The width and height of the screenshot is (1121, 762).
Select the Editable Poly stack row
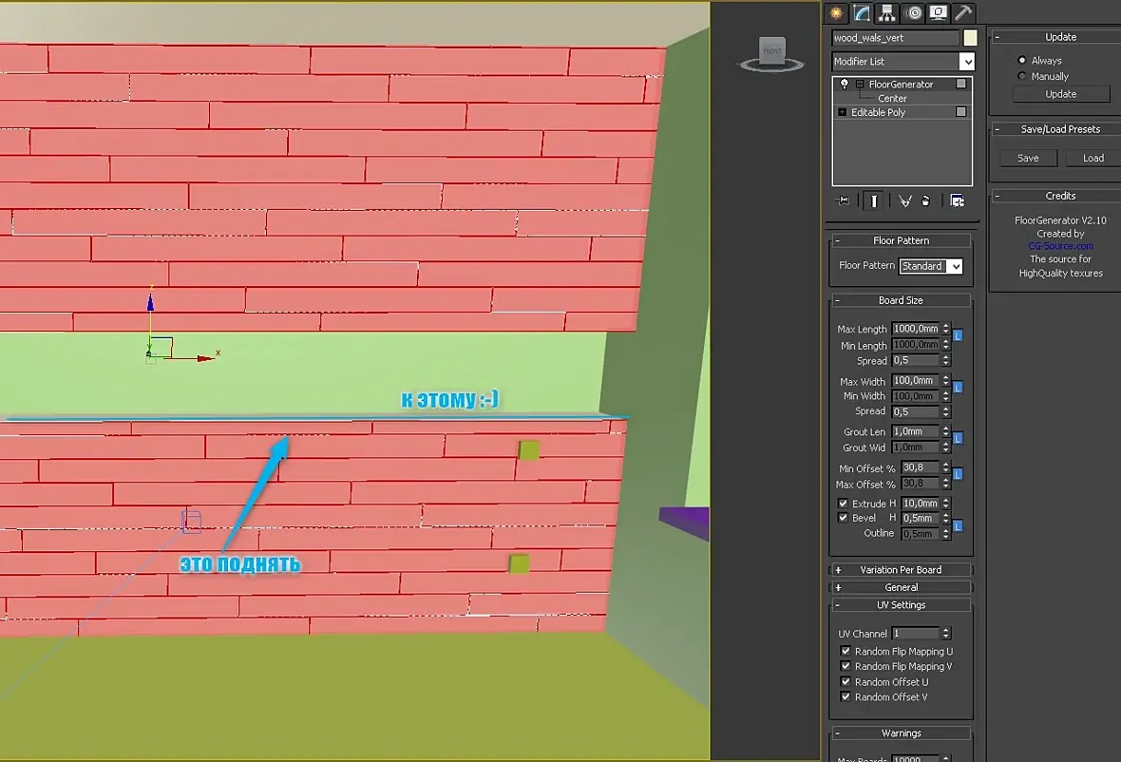coord(902,112)
